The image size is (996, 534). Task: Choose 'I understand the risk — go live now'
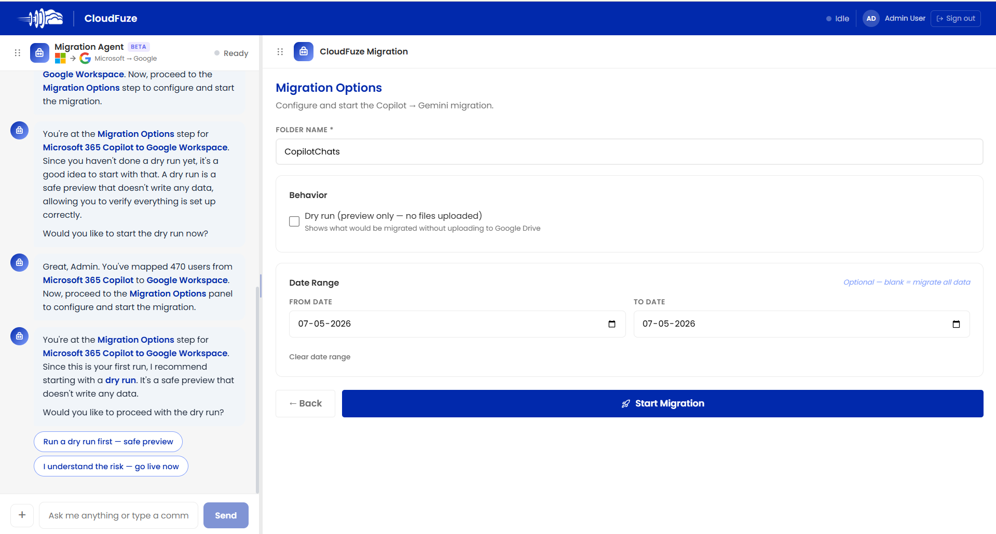111,467
